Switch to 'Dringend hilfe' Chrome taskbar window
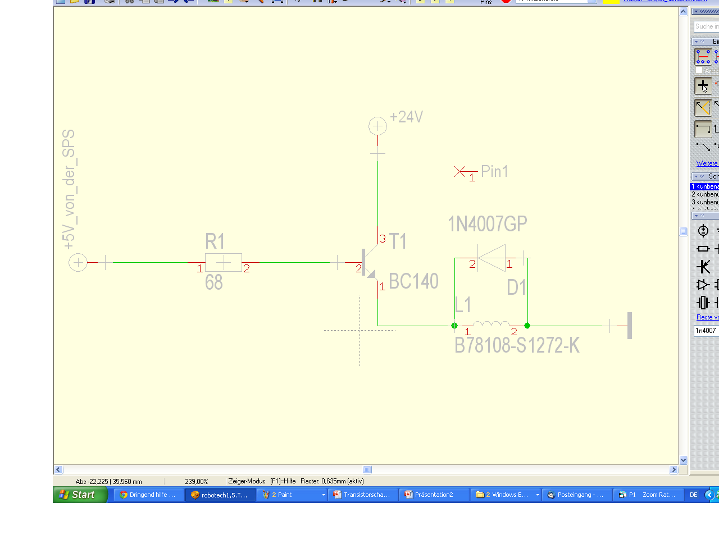 (149, 495)
